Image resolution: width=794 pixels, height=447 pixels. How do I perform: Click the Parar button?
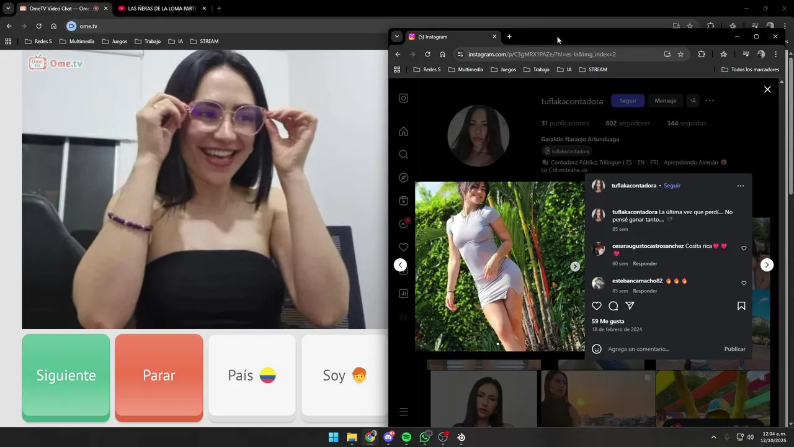pos(159,377)
